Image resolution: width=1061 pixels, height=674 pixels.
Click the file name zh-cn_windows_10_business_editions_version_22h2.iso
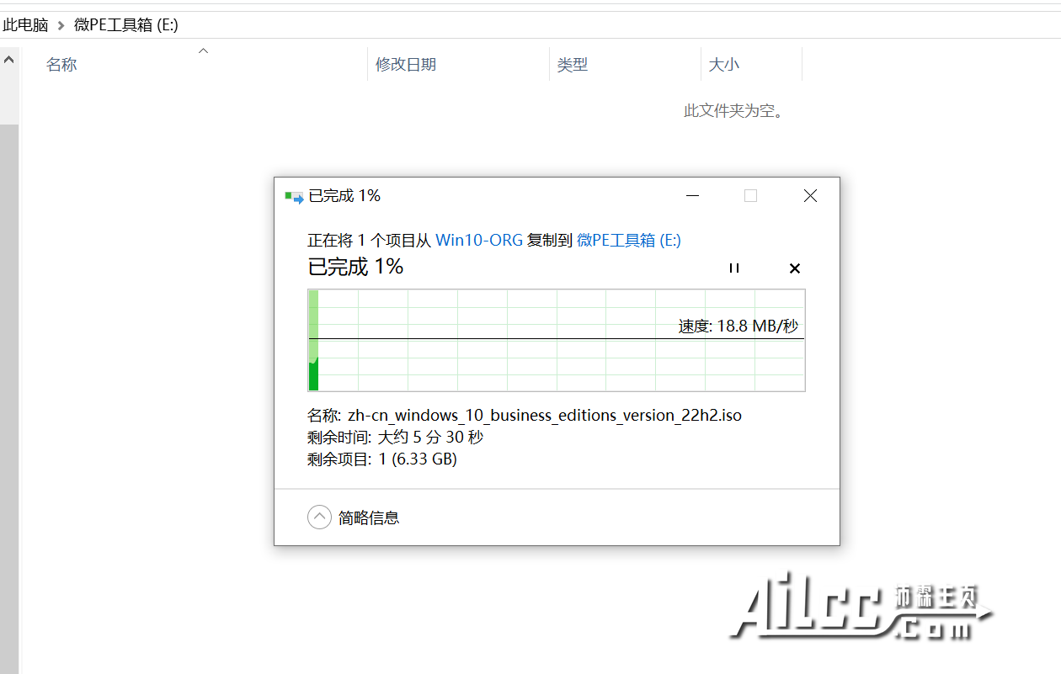click(x=545, y=416)
